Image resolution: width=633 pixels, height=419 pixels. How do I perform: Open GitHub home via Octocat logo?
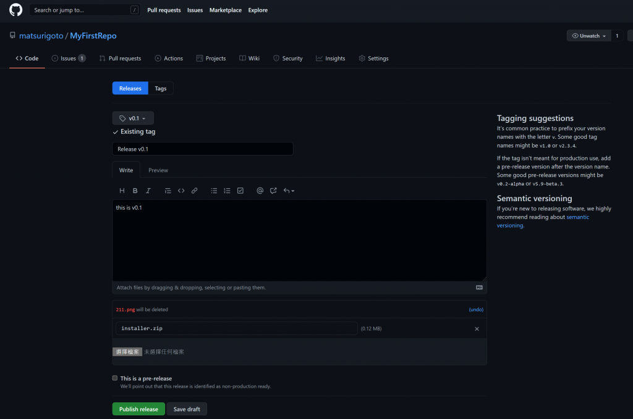pos(15,10)
